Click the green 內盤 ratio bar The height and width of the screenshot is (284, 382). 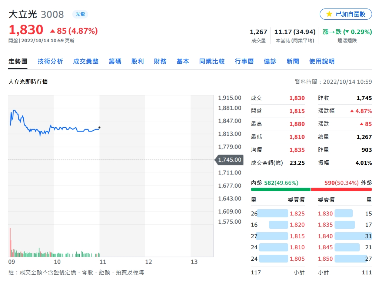coord(280,190)
